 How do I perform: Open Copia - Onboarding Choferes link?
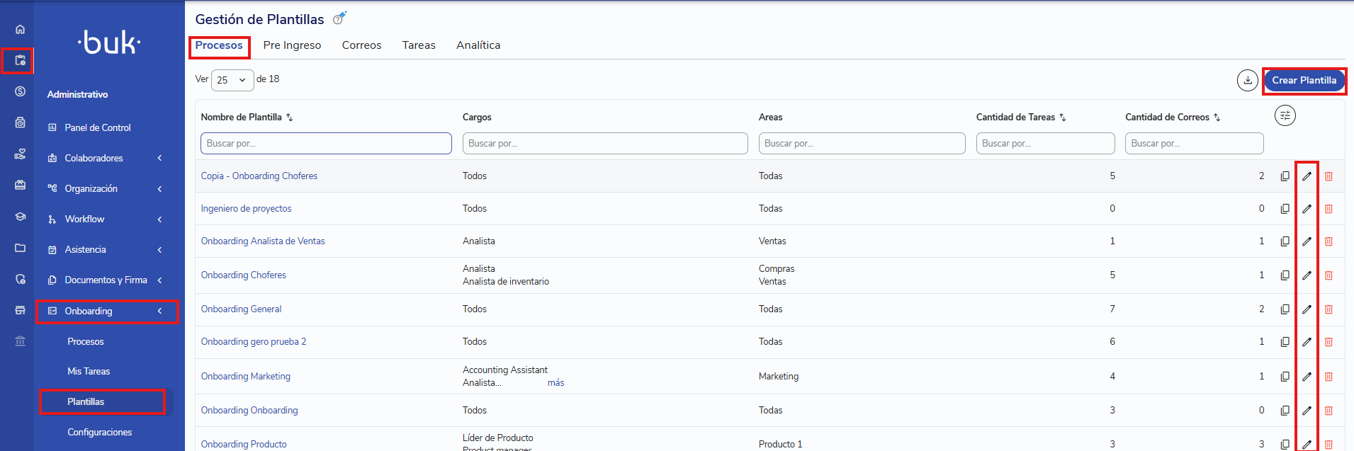coord(259,176)
